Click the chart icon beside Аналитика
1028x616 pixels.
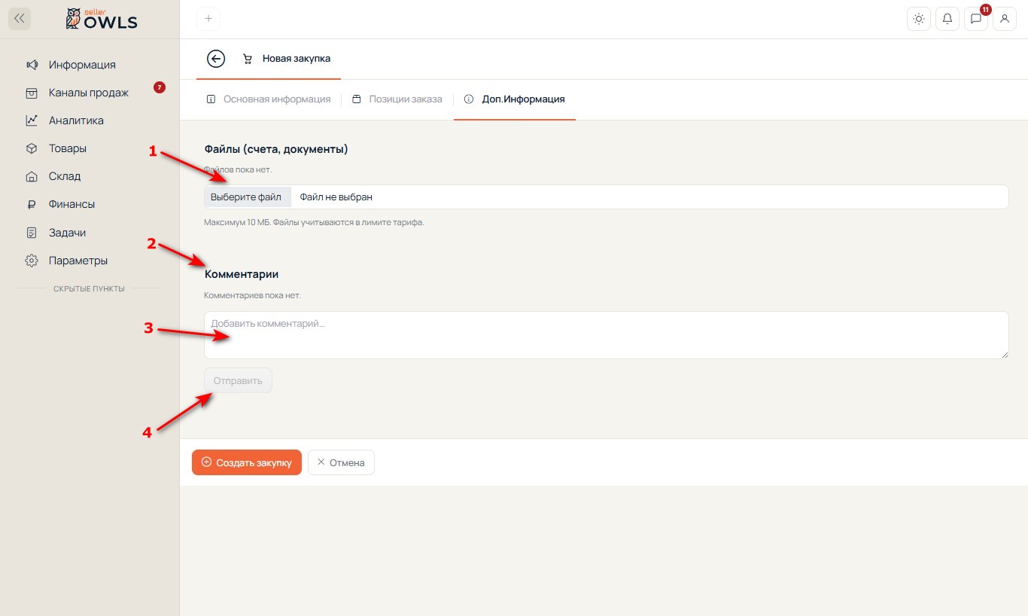[x=32, y=120]
